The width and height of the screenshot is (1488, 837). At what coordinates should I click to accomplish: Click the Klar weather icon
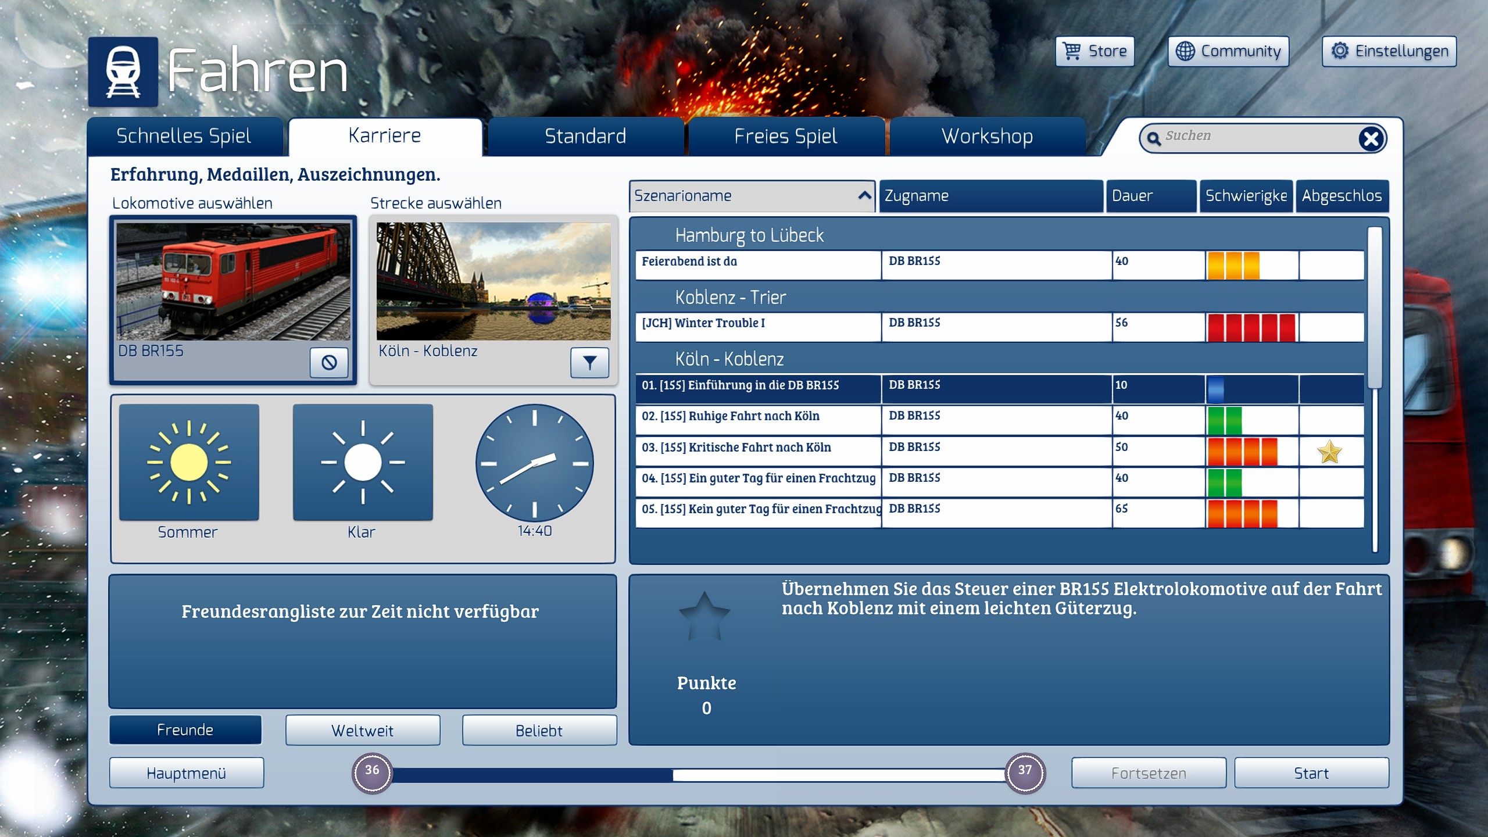(363, 463)
